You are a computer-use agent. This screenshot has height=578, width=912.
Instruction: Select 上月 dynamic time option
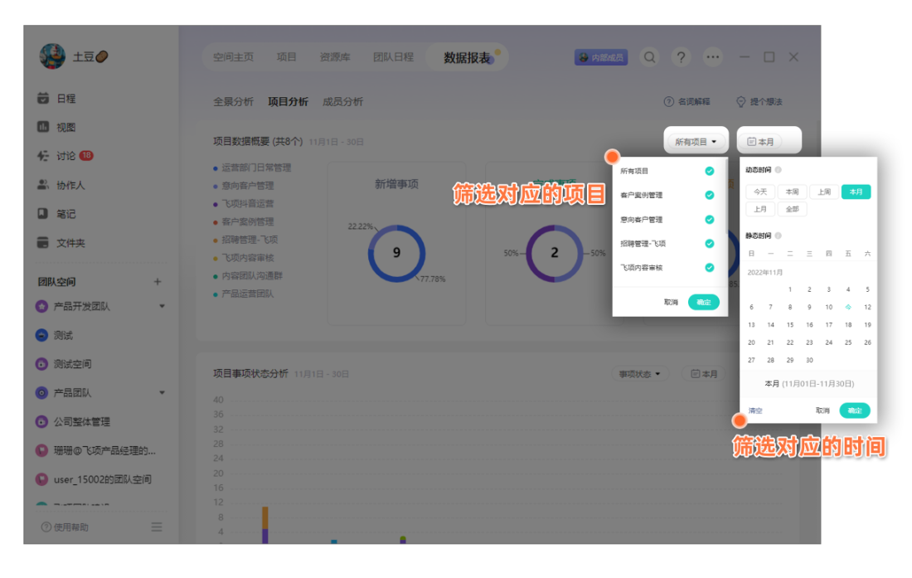point(760,209)
